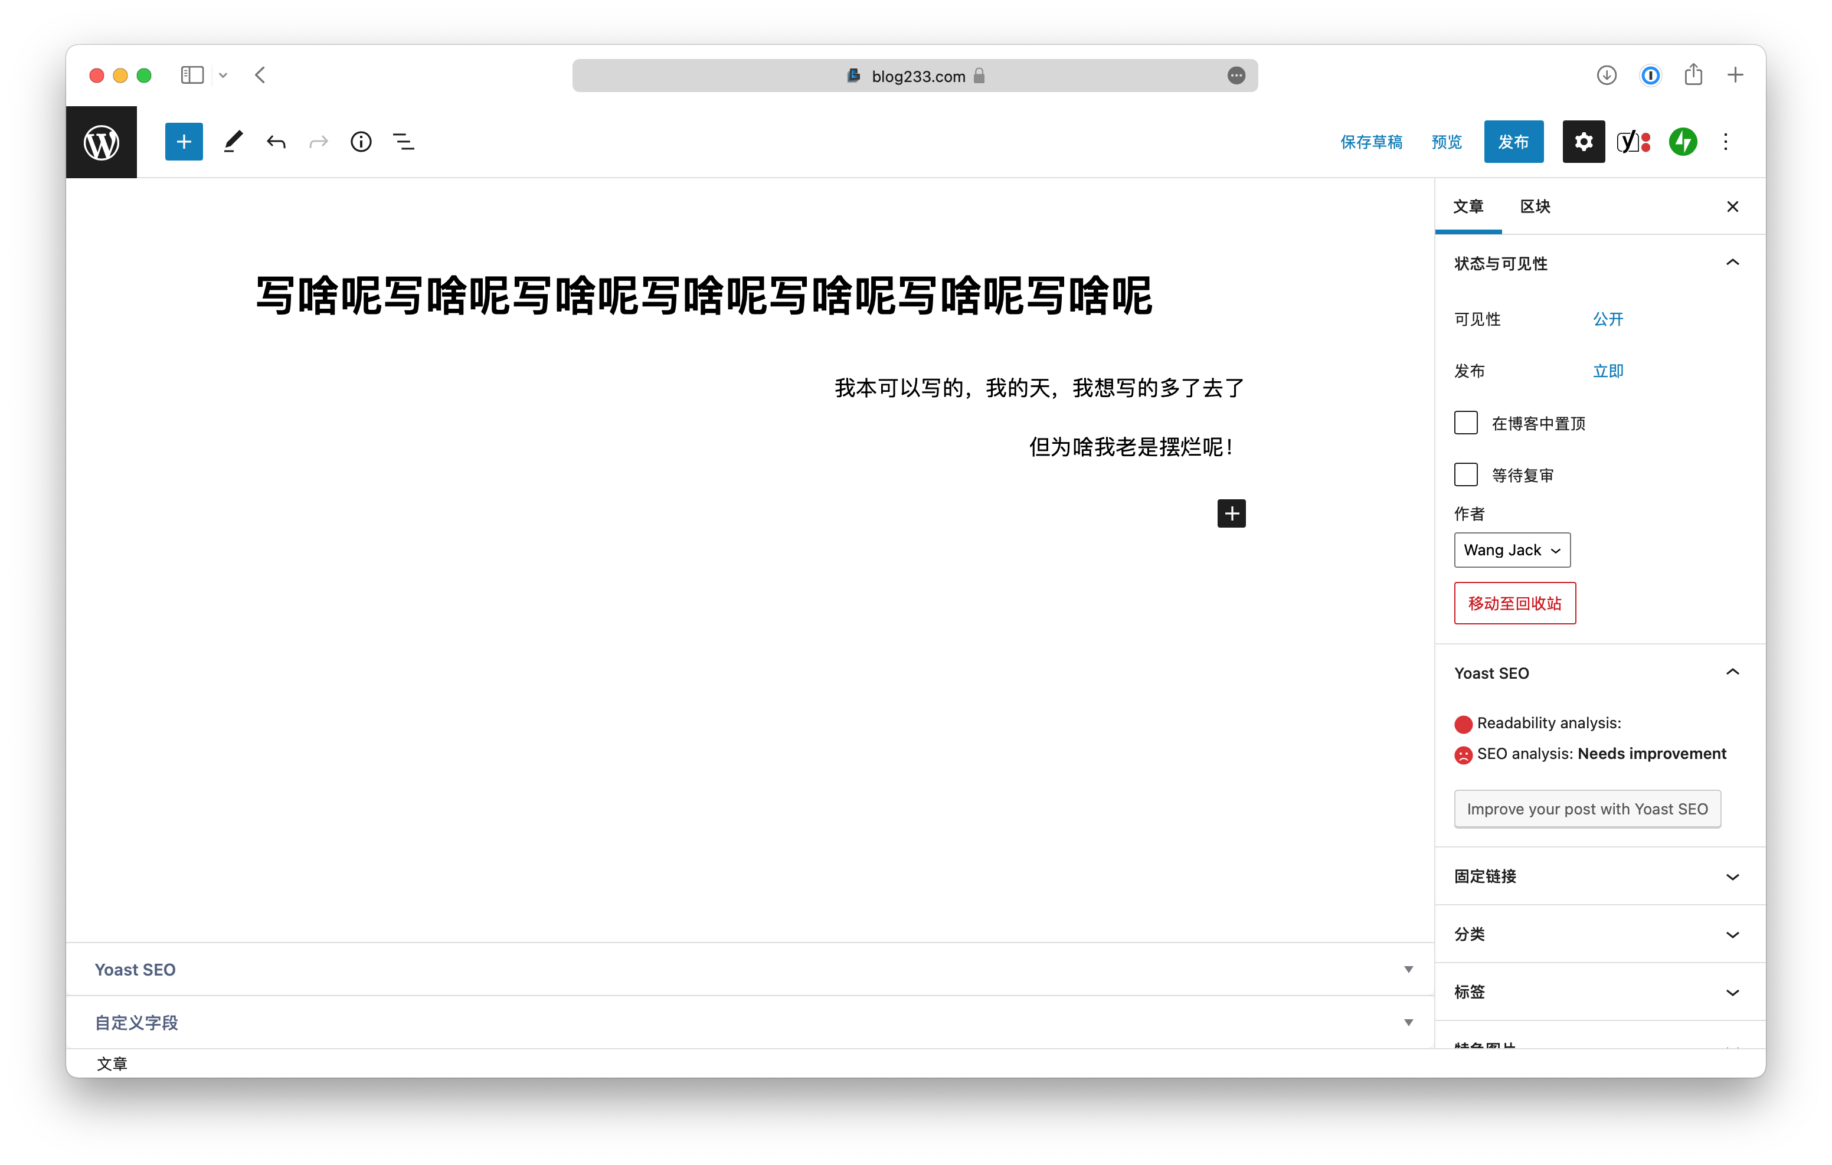Preview the post
Image resolution: width=1832 pixels, height=1165 pixels.
(1446, 142)
